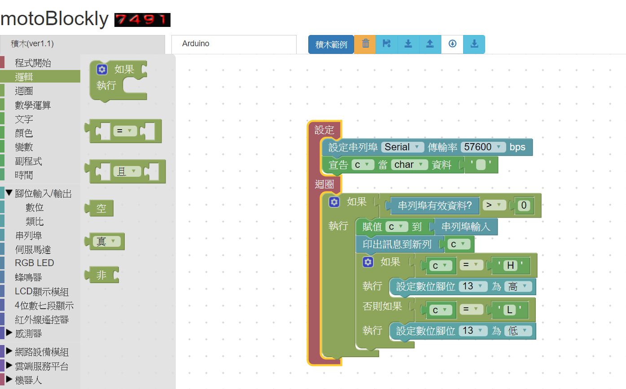Open the gear on the outer 如果 block
The height and width of the screenshot is (389, 626).
coord(334,202)
